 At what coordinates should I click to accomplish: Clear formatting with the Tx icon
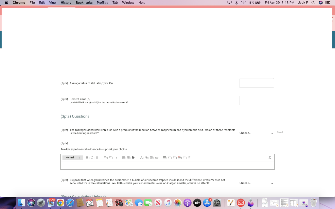(270, 157)
